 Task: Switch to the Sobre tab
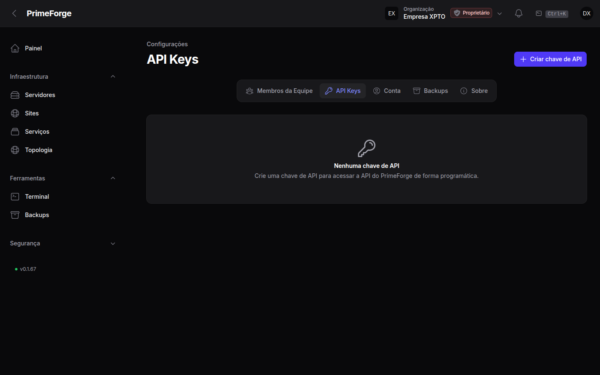click(474, 91)
